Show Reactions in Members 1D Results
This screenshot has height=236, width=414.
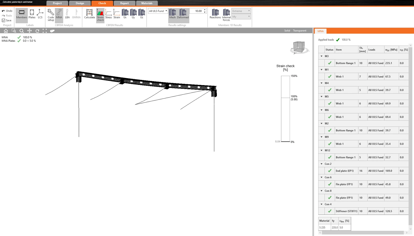215,14
